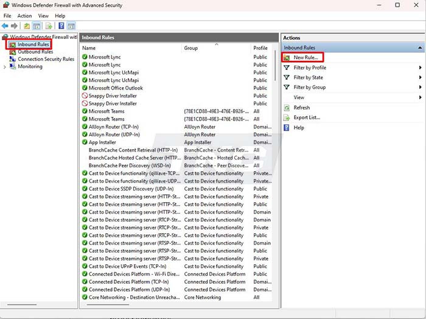Image resolution: width=426 pixels, height=319 pixels.
Task: Click the Filter by Profile funnel icon
Action: coord(287,68)
